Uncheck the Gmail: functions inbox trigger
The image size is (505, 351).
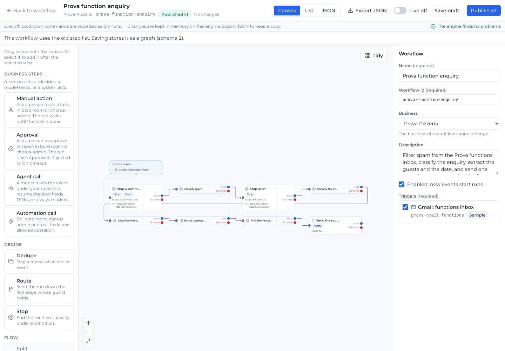(405, 207)
